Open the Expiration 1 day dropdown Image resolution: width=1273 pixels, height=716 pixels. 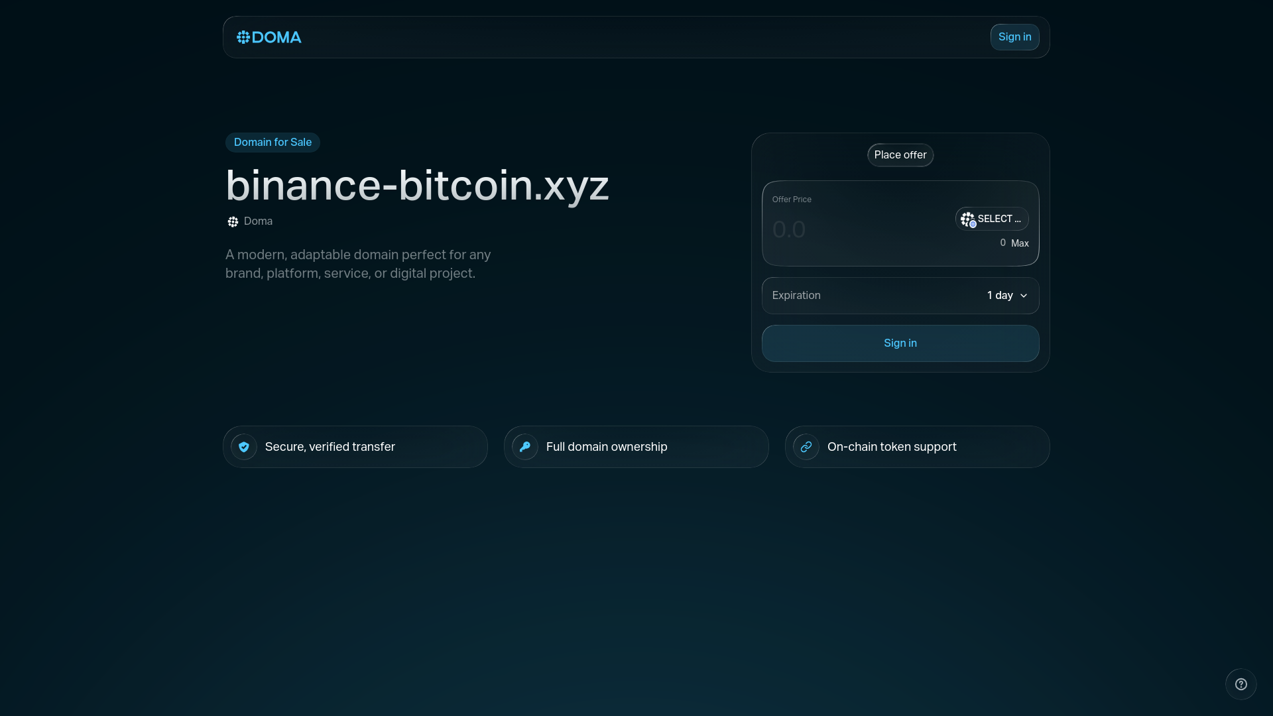[x=900, y=296]
